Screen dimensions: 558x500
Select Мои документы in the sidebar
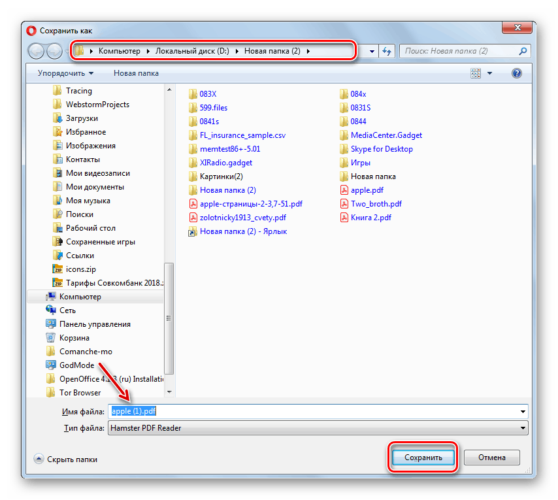point(95,187)
